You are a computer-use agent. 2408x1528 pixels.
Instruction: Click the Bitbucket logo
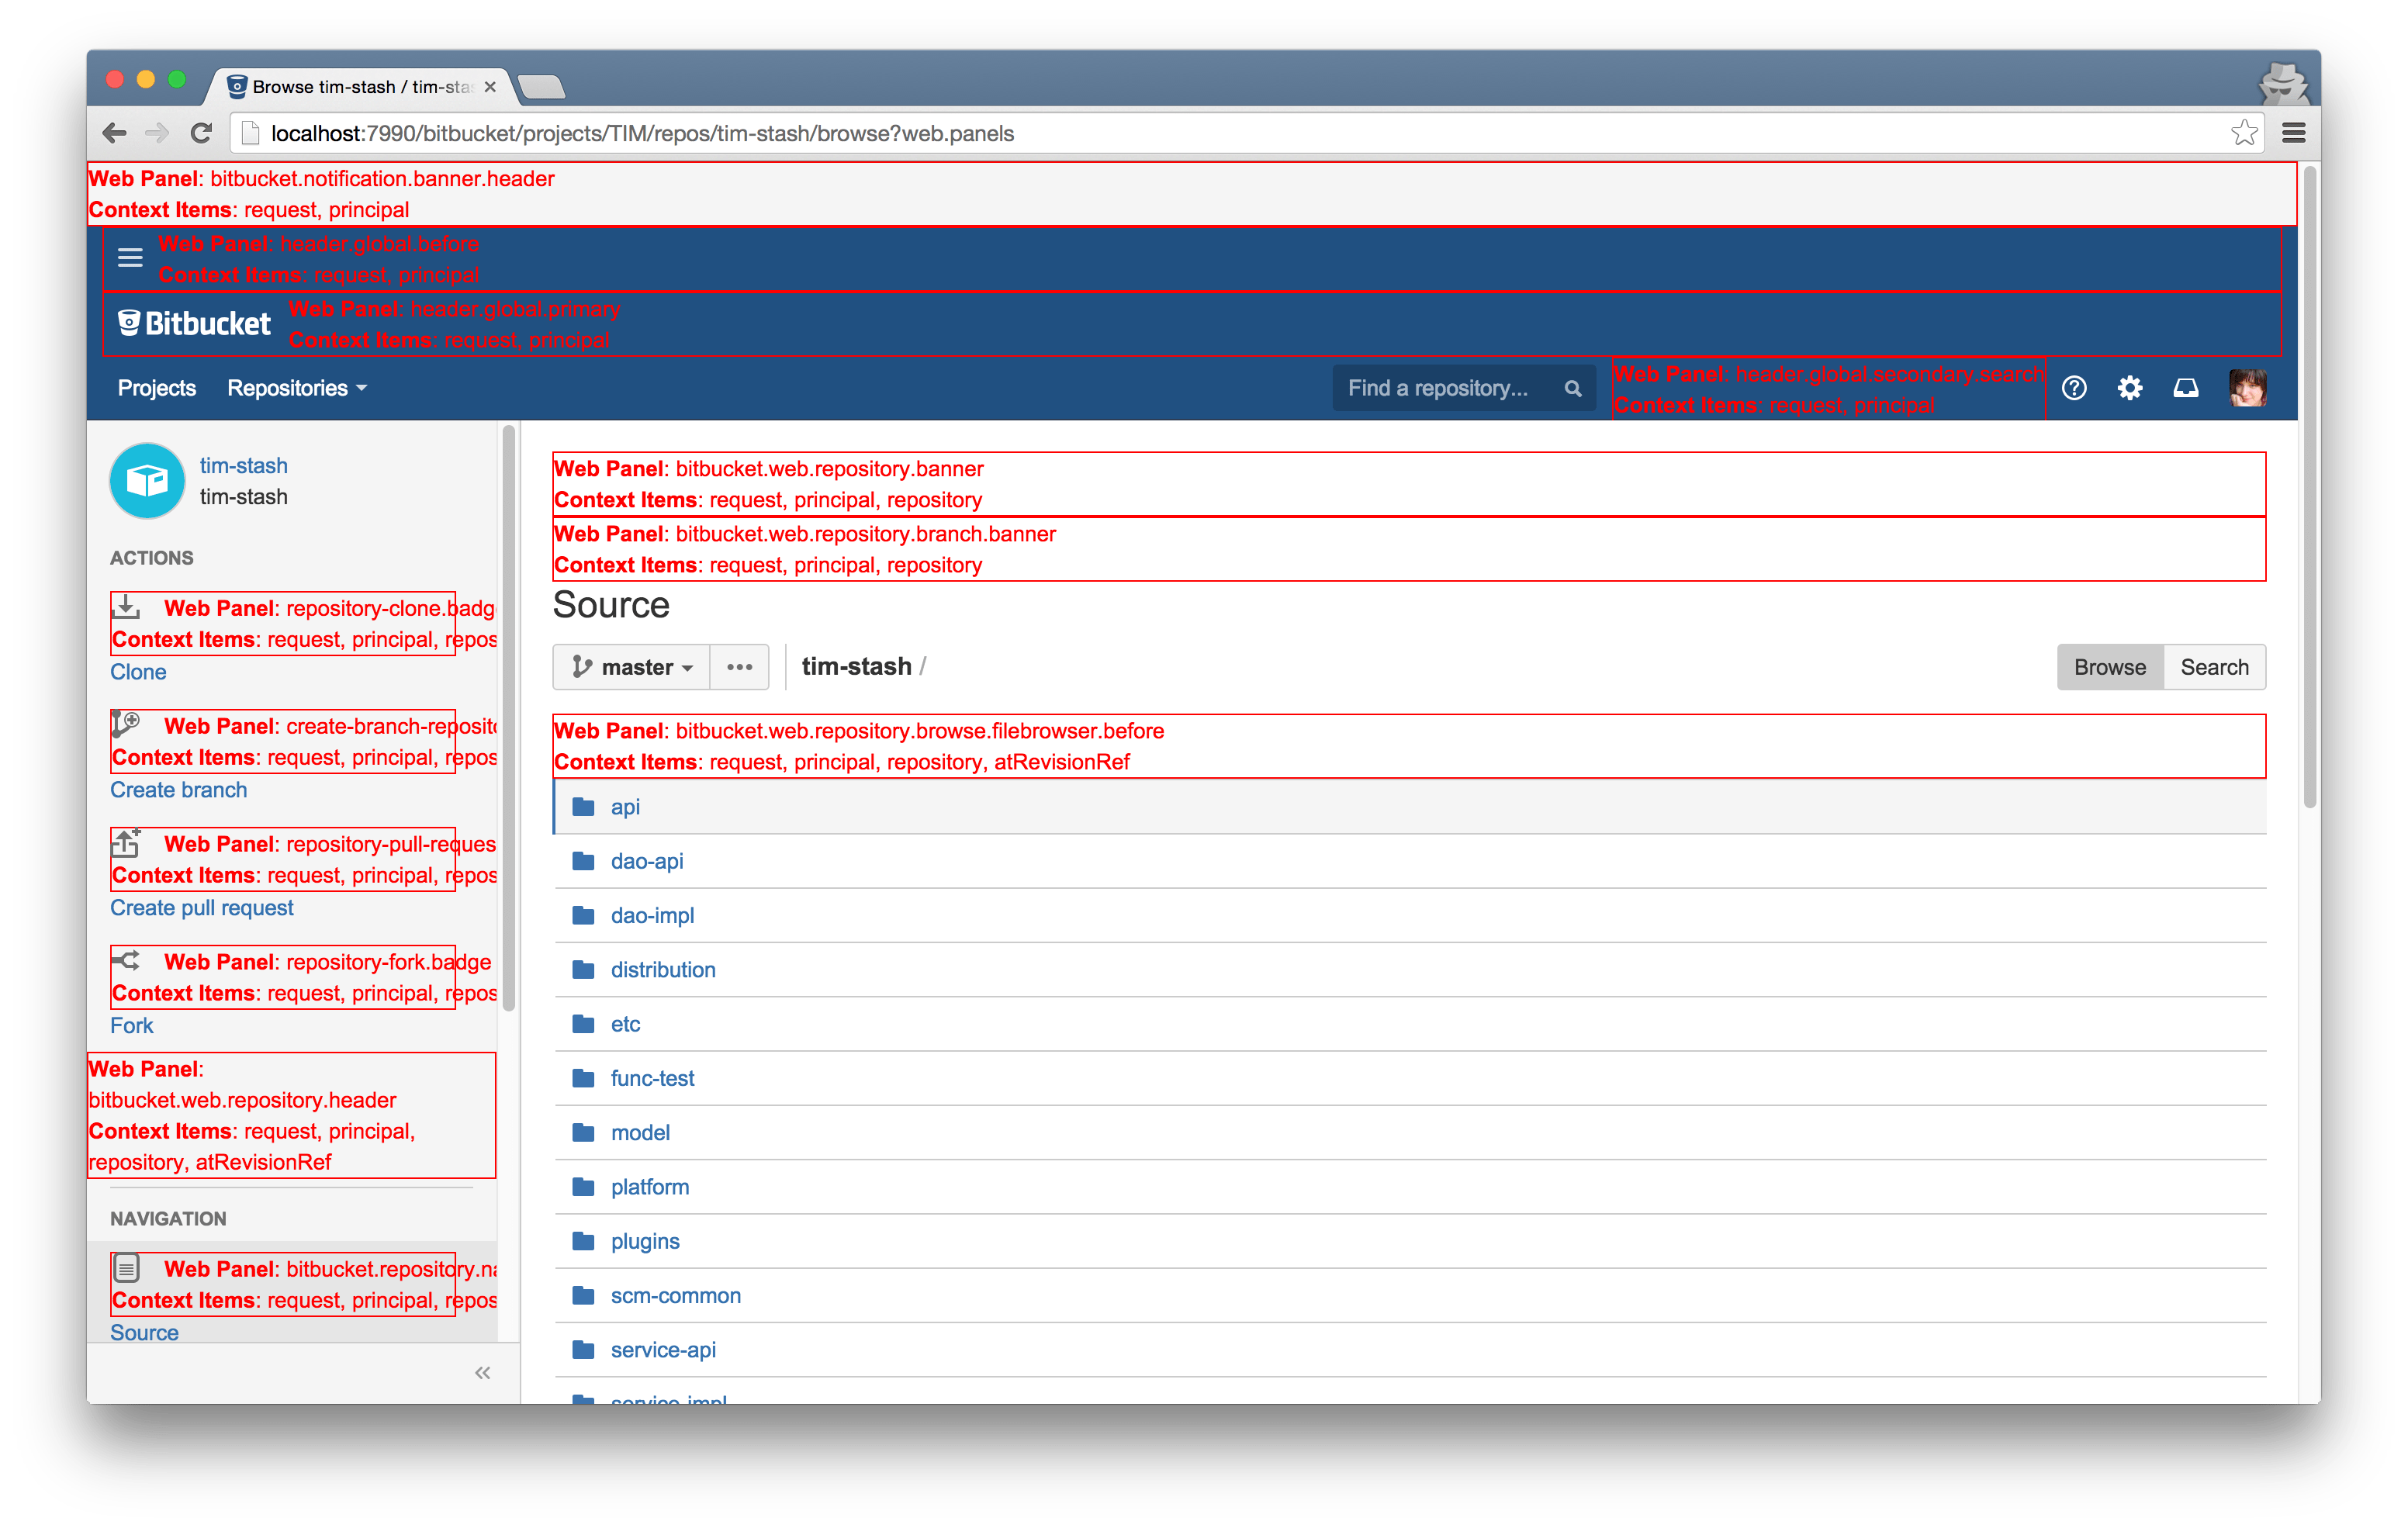(x=193, y=322)
